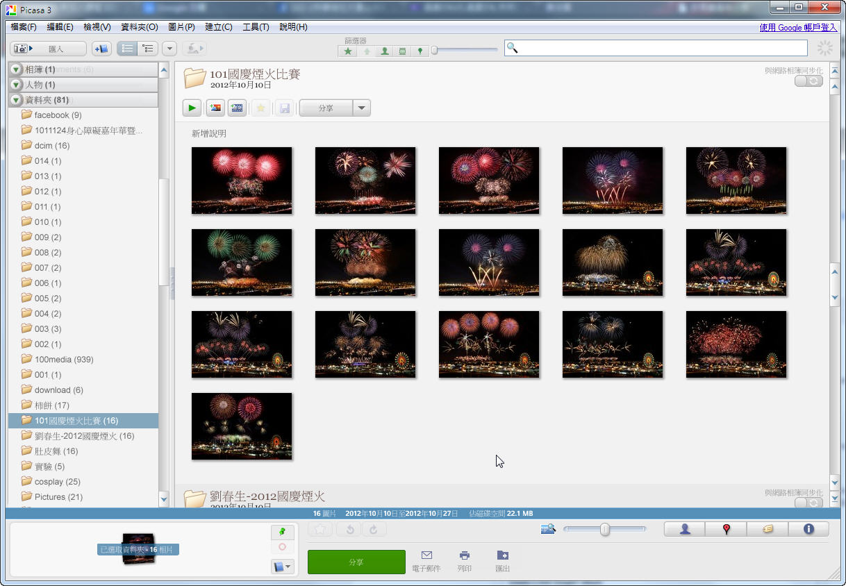846x586 pixels.
Task: Open the 說明(H) menu
Action: [x=293, y=27]
